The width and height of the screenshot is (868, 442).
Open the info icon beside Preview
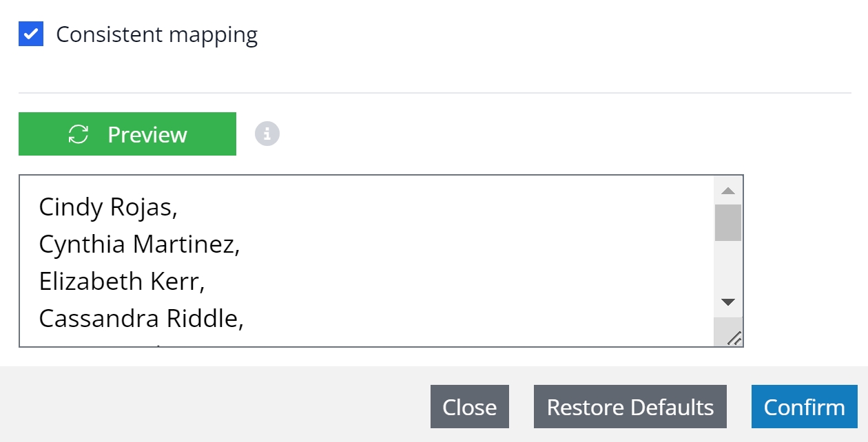click(267, 134)
